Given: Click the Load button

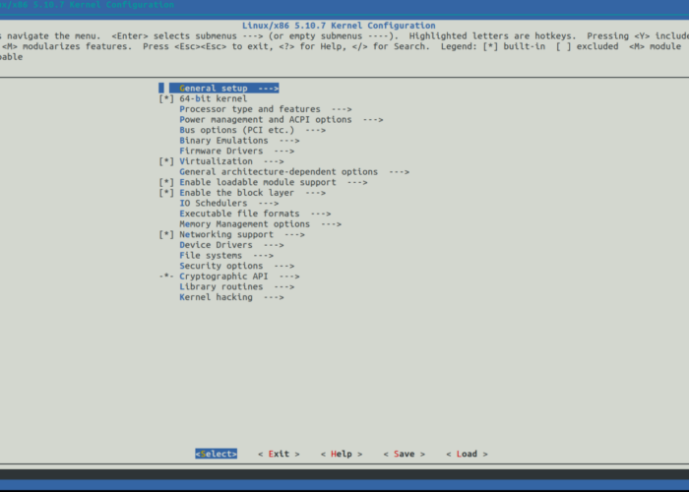Looking at the screenshot, I should [467, 454].
